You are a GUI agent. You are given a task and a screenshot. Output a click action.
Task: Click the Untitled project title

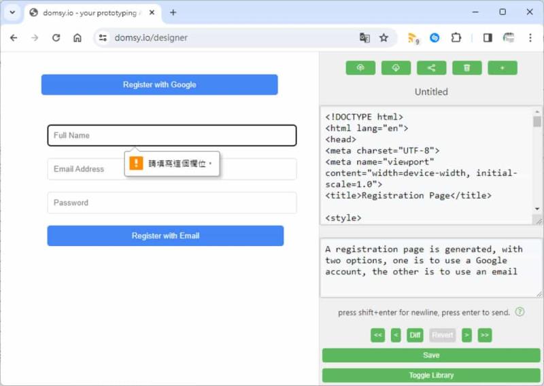pyautogui.click(x=431, y=92)
